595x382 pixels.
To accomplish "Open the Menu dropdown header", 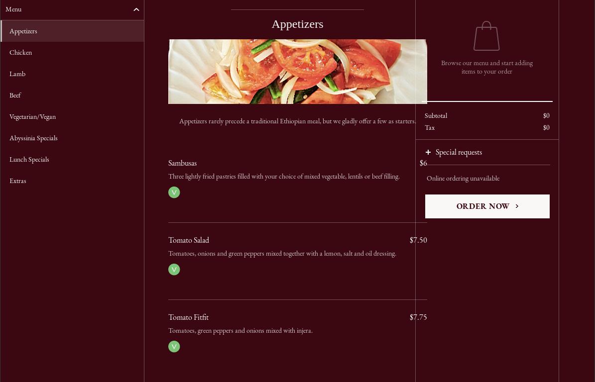I will [x=13, y=9].
